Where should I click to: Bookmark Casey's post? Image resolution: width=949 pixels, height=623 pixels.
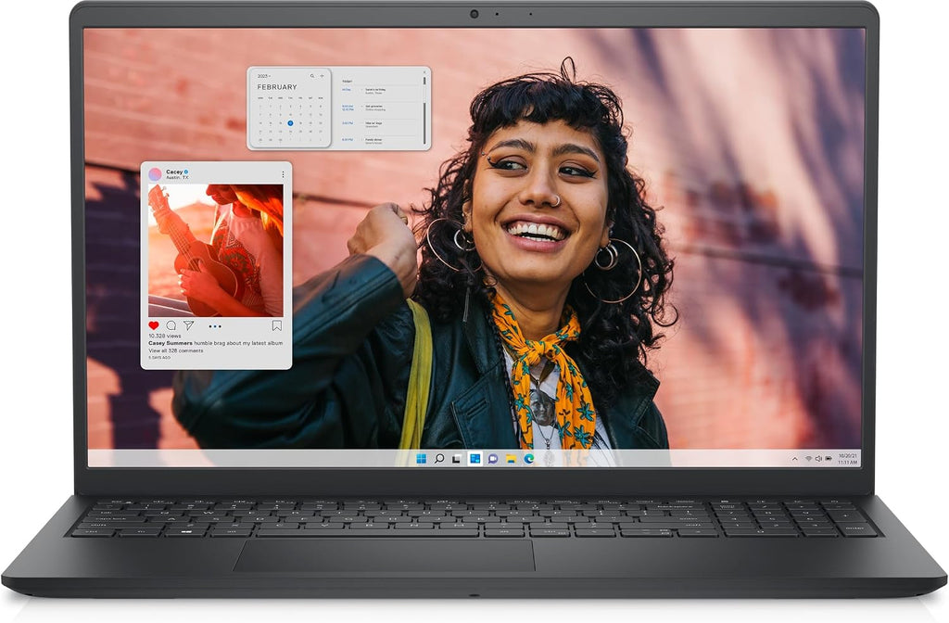(276, 325)
